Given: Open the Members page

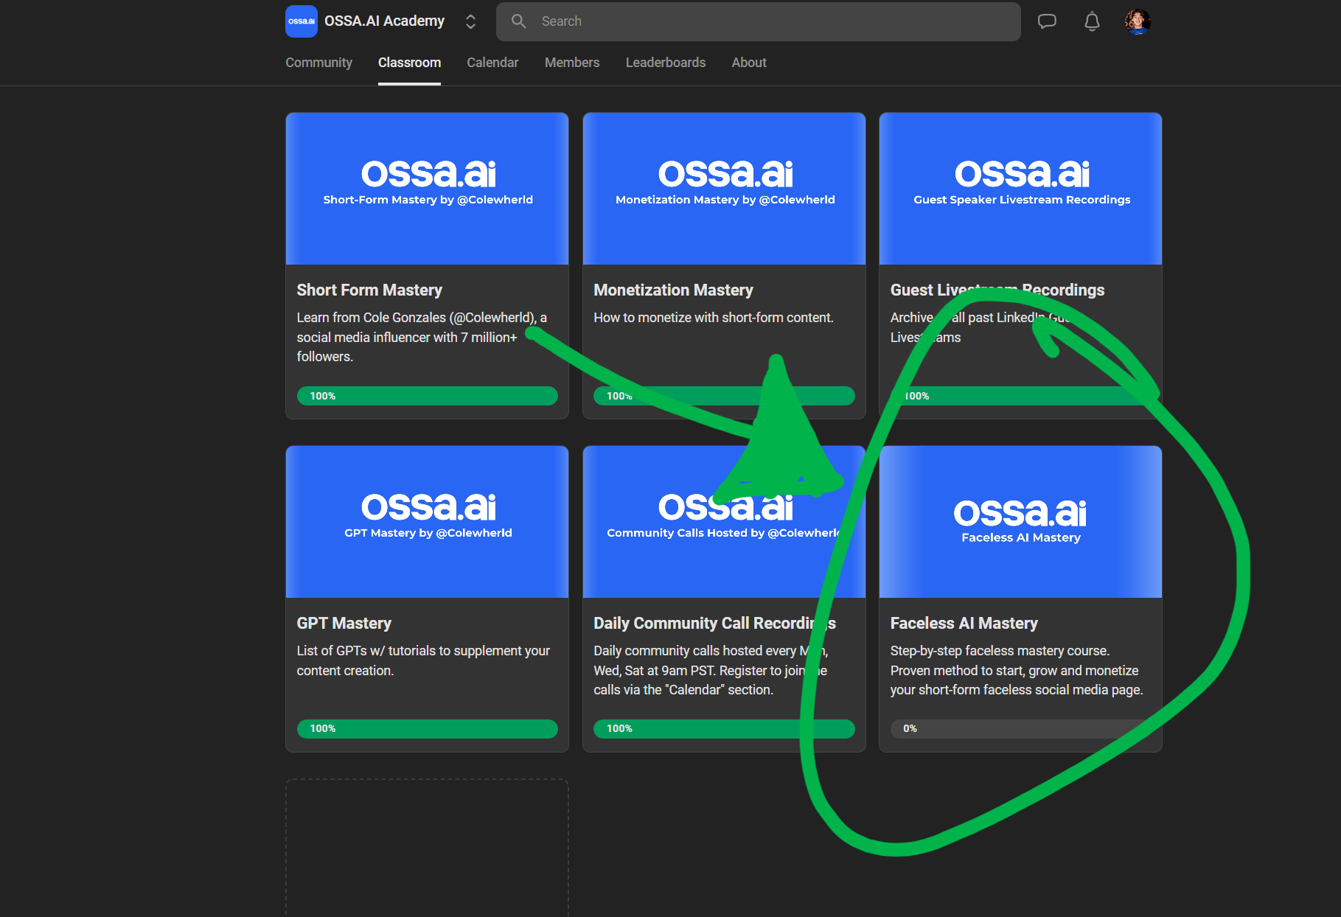Looking at the screenshot, I should 572,63.
